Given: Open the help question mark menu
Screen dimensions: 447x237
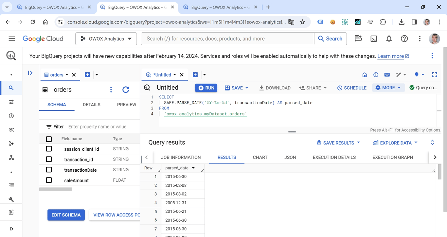Looking at the screenshot, I should 404,39.
